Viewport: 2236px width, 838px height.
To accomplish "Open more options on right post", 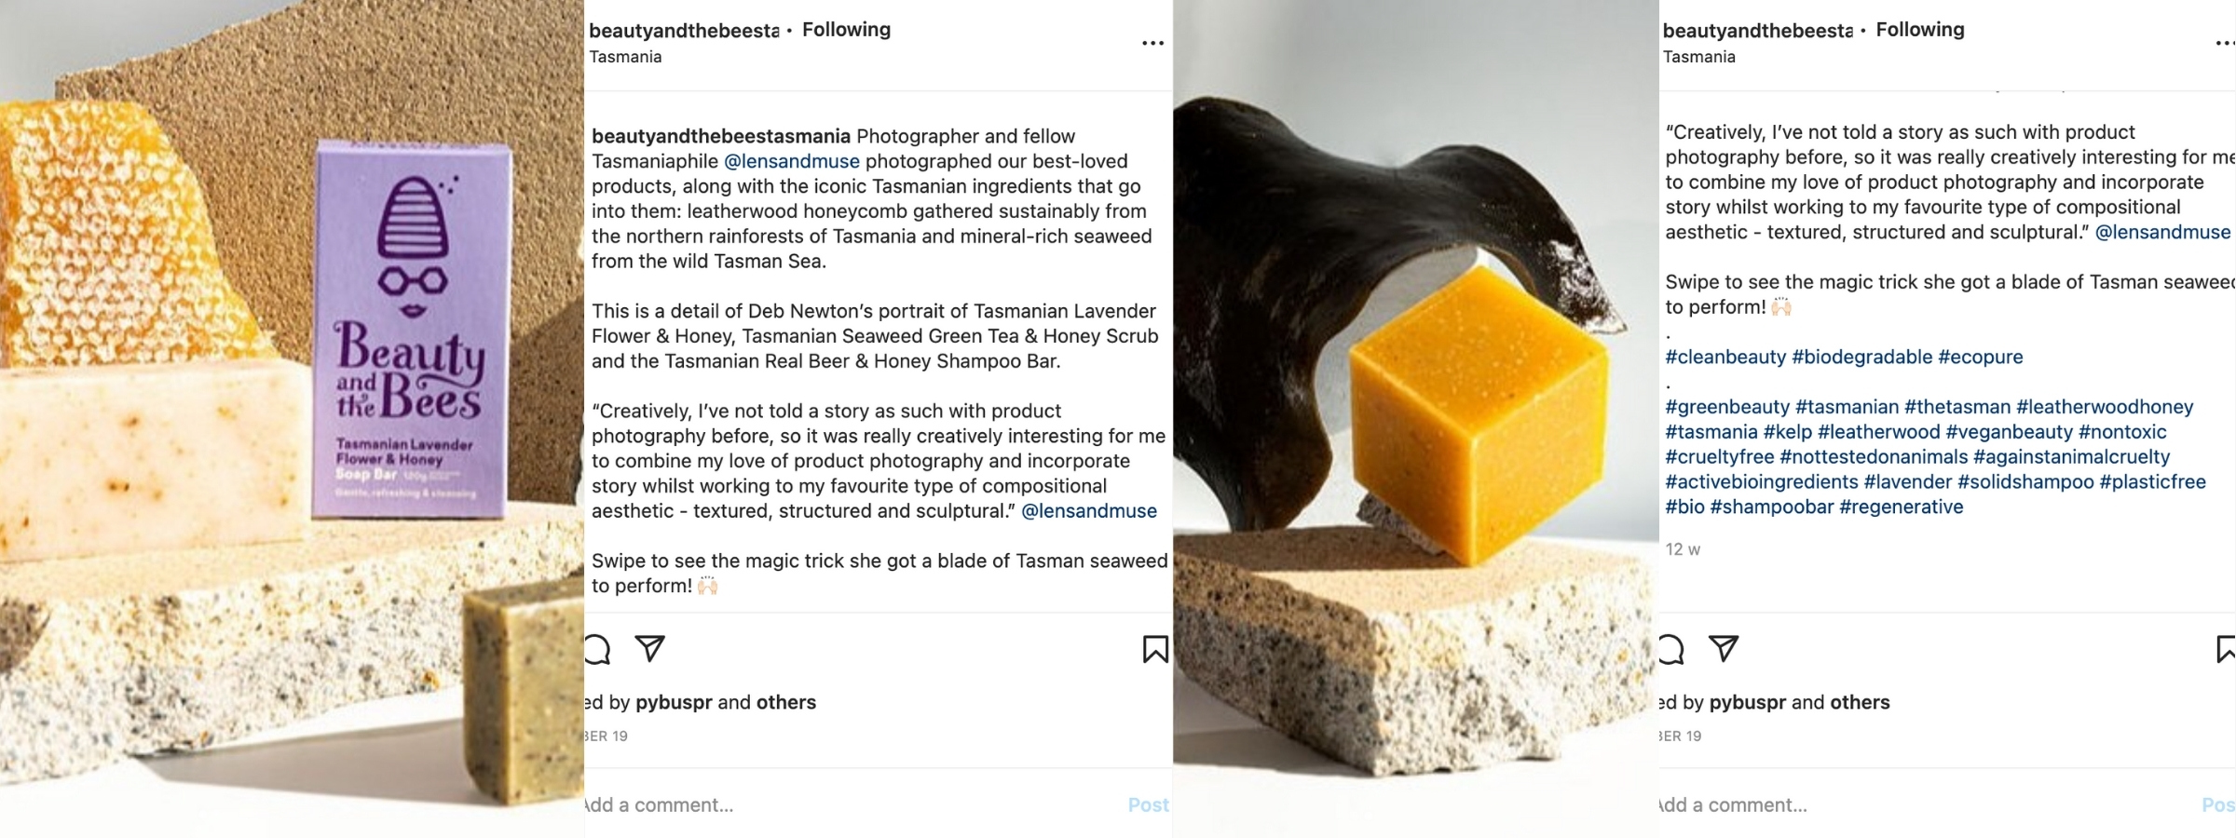I will (2224, 43).
